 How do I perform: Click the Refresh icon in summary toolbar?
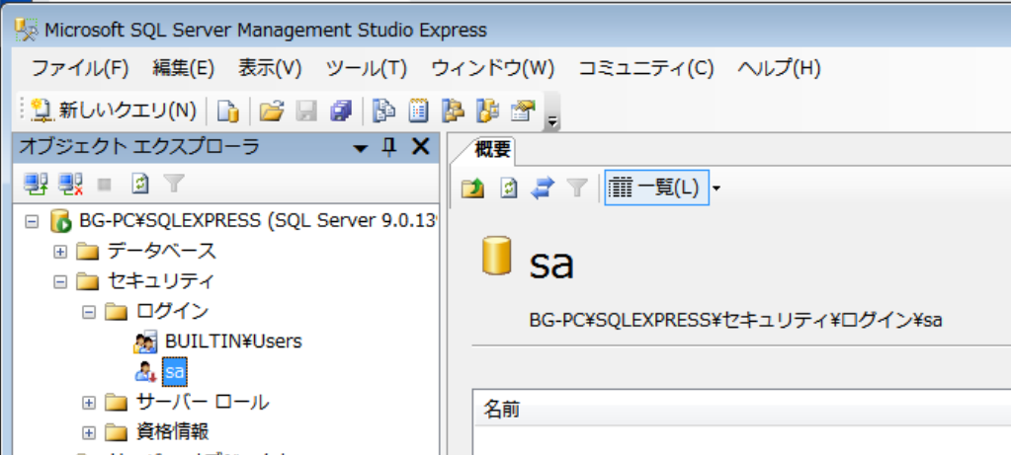(x=509, y=189)
